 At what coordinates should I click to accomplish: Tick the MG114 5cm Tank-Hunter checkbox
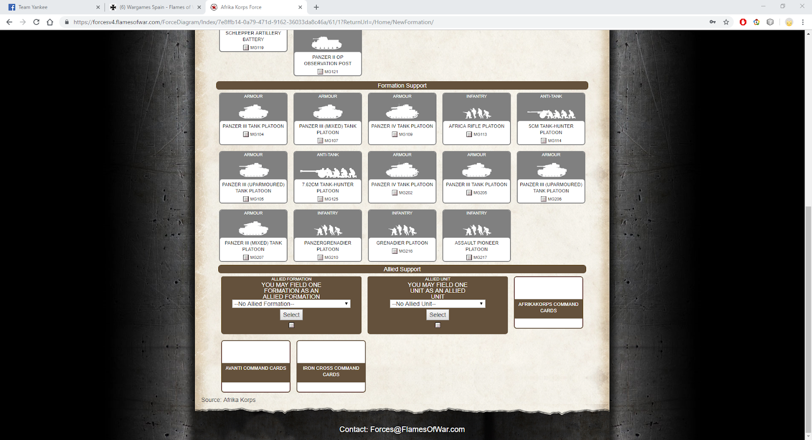pyautogui.click(x=544, y=141)
